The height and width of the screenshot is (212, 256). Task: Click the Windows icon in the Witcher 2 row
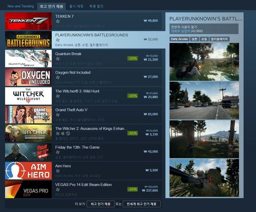coord(58,133)
